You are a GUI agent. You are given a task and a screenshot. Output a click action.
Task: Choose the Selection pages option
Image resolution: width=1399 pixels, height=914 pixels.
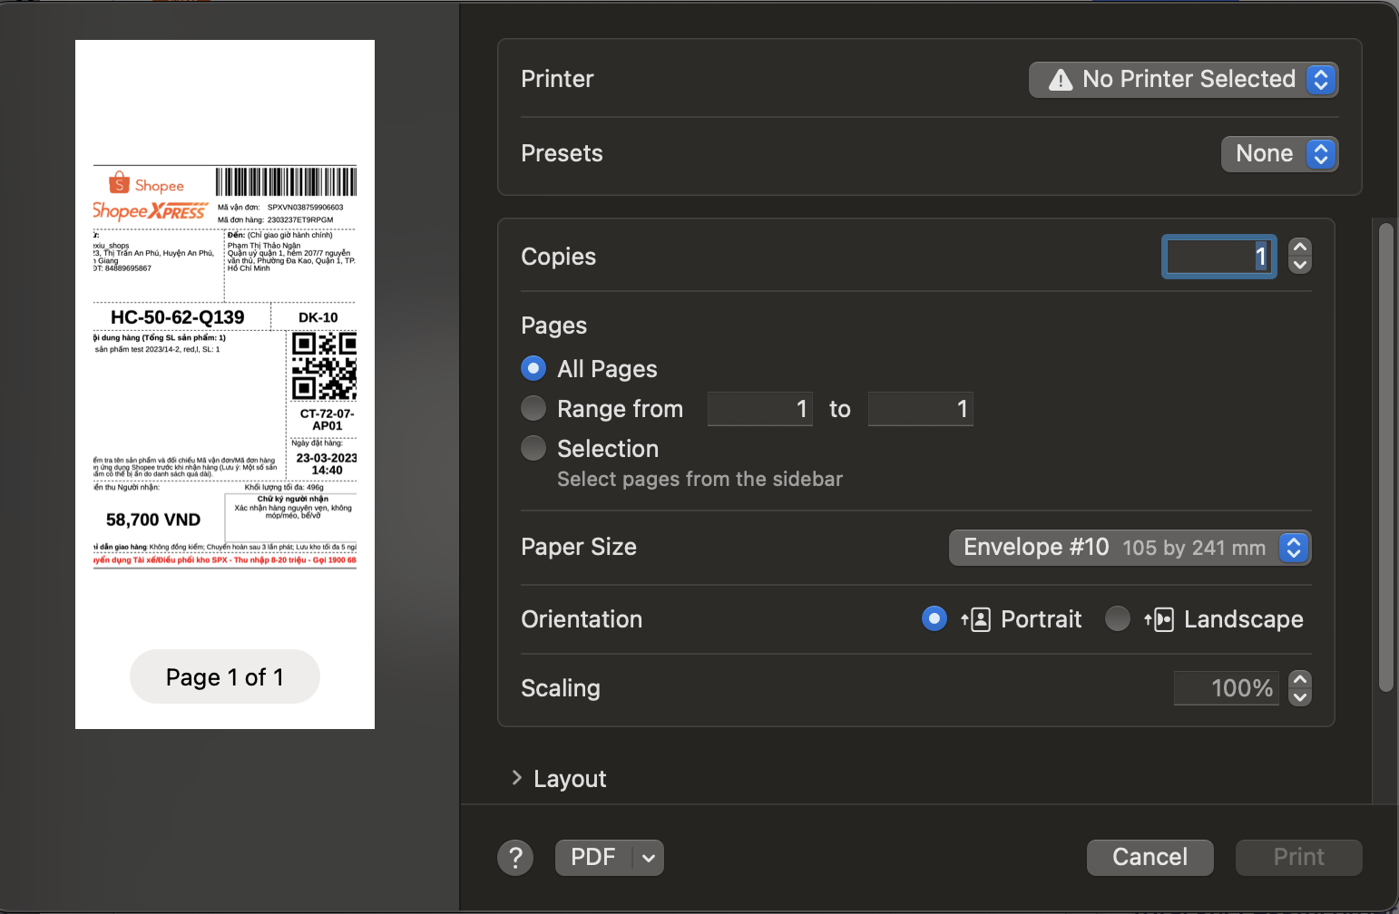click(x=533, y=449)
